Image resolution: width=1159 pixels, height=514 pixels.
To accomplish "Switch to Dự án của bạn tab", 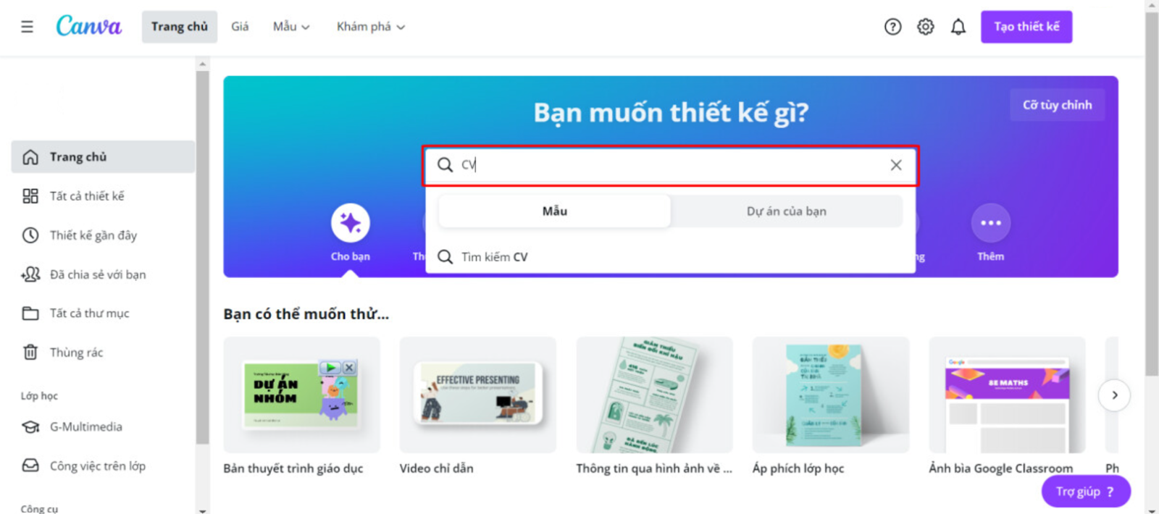I will pos(786,211).
